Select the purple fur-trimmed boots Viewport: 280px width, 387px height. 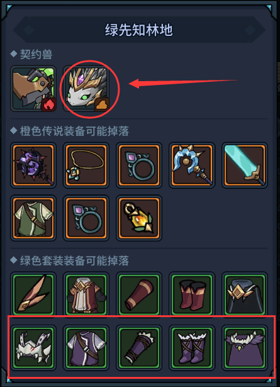click(192, 347)
